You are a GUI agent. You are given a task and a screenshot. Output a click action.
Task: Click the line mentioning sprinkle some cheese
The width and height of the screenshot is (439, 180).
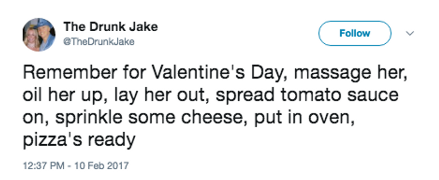click(189, 117)
